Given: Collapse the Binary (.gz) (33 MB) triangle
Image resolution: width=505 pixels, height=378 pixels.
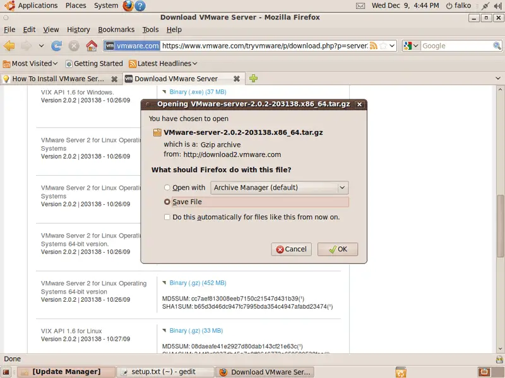Looking at the screenshot, I should tap(164, 330).
